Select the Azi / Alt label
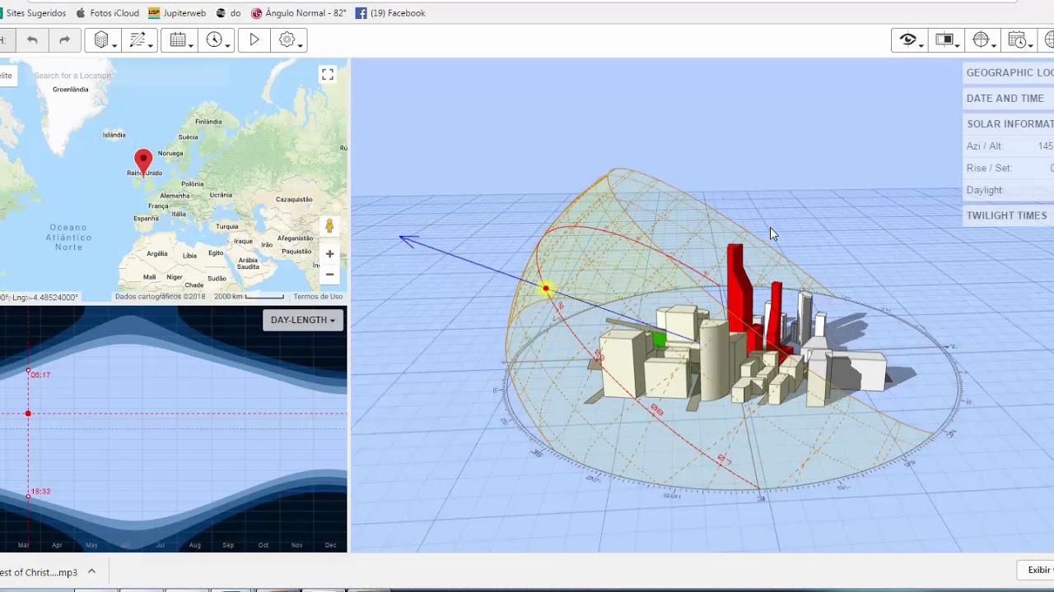The width and height of the screenshot is (1054, 592). (x=985, y=146)
